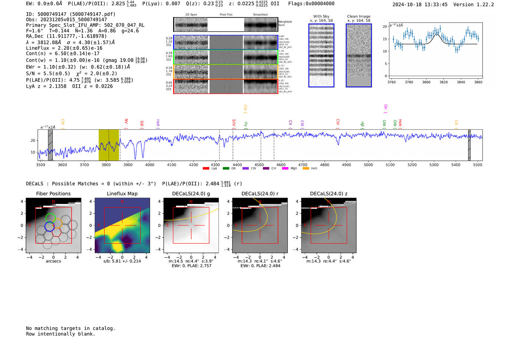Viewport: 520px width, 354px height.
Task: Select the green-outlined 2D spectrum fiber row
Action: tap(226, 57)
